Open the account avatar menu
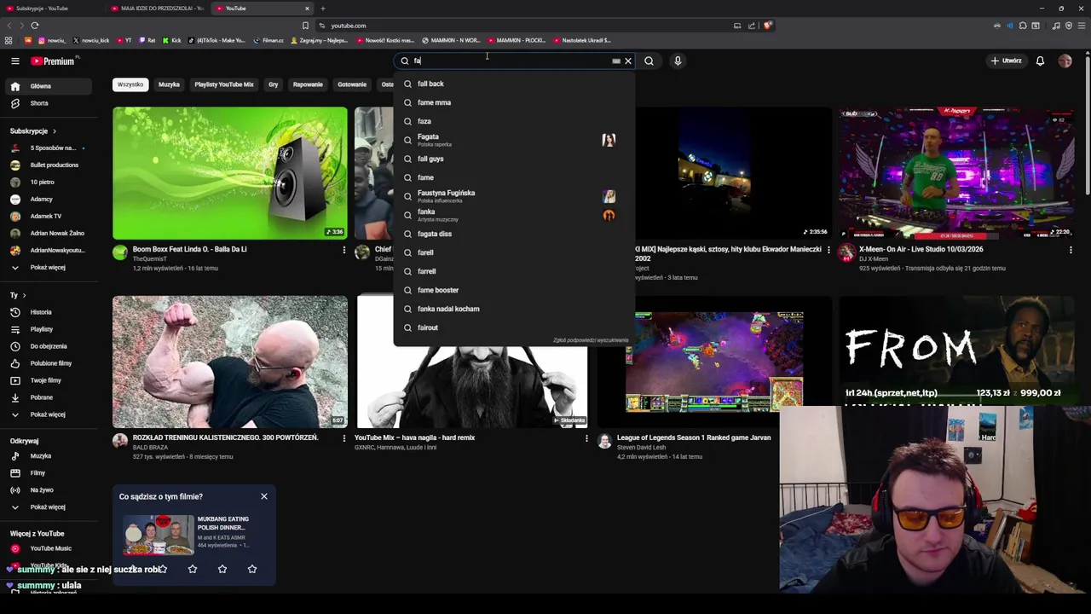Screen dimensions: 1091x614 pos(1065,61)
